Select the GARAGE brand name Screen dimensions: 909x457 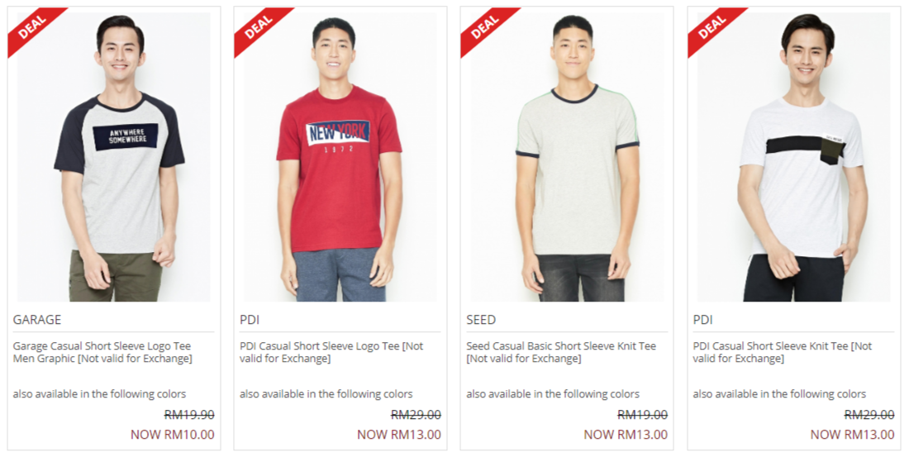point(37,320)
